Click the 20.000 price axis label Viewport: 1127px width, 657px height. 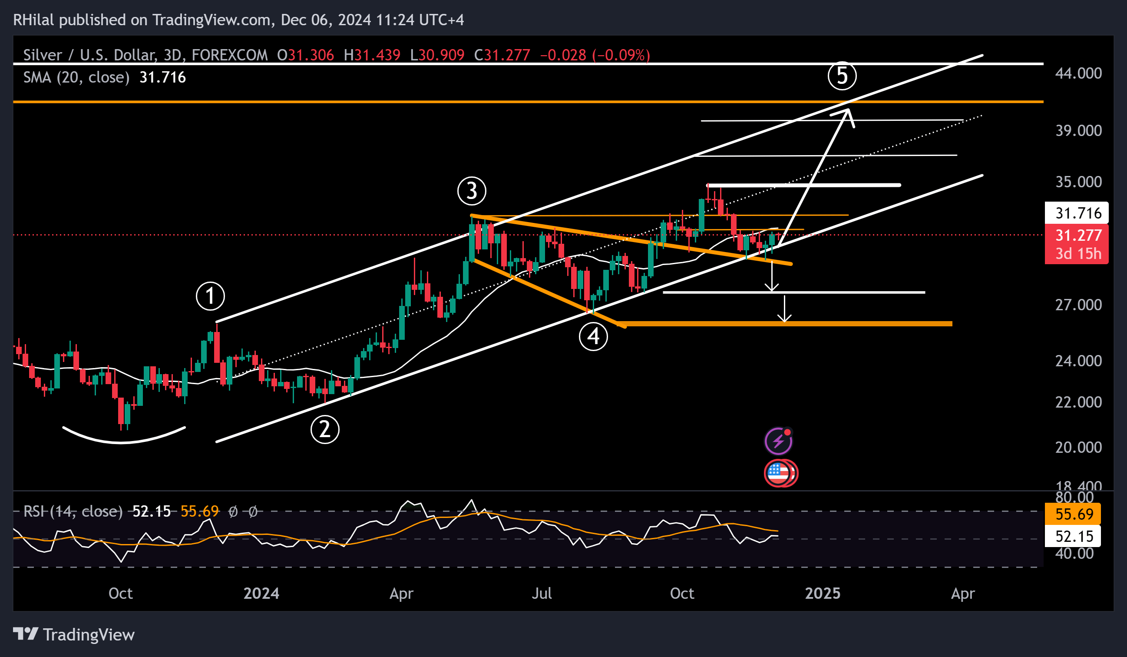point(1078,447)
